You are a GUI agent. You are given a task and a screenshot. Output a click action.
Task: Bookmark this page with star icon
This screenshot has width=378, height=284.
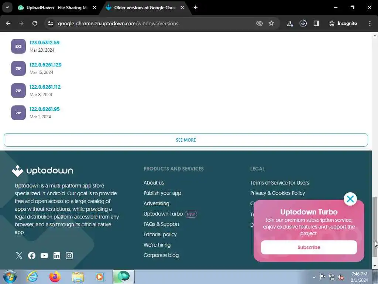(x=271, y=23)
